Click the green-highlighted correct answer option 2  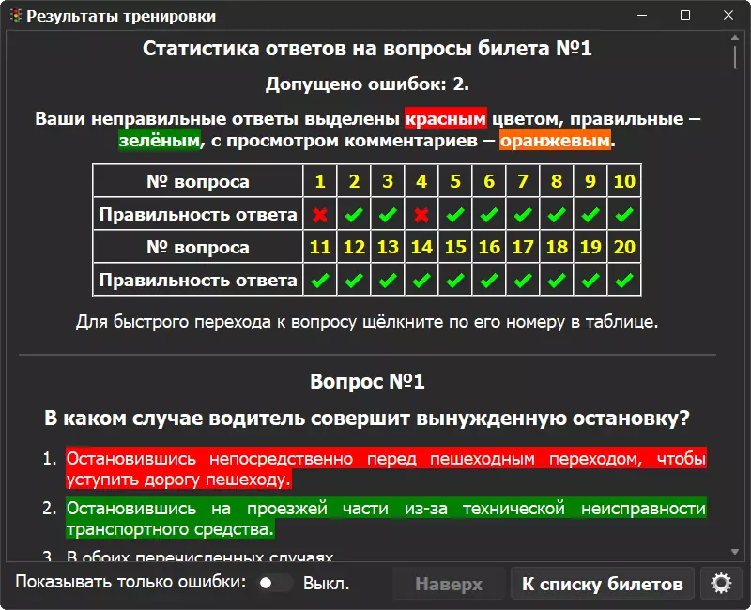click(x=386, y=518)
